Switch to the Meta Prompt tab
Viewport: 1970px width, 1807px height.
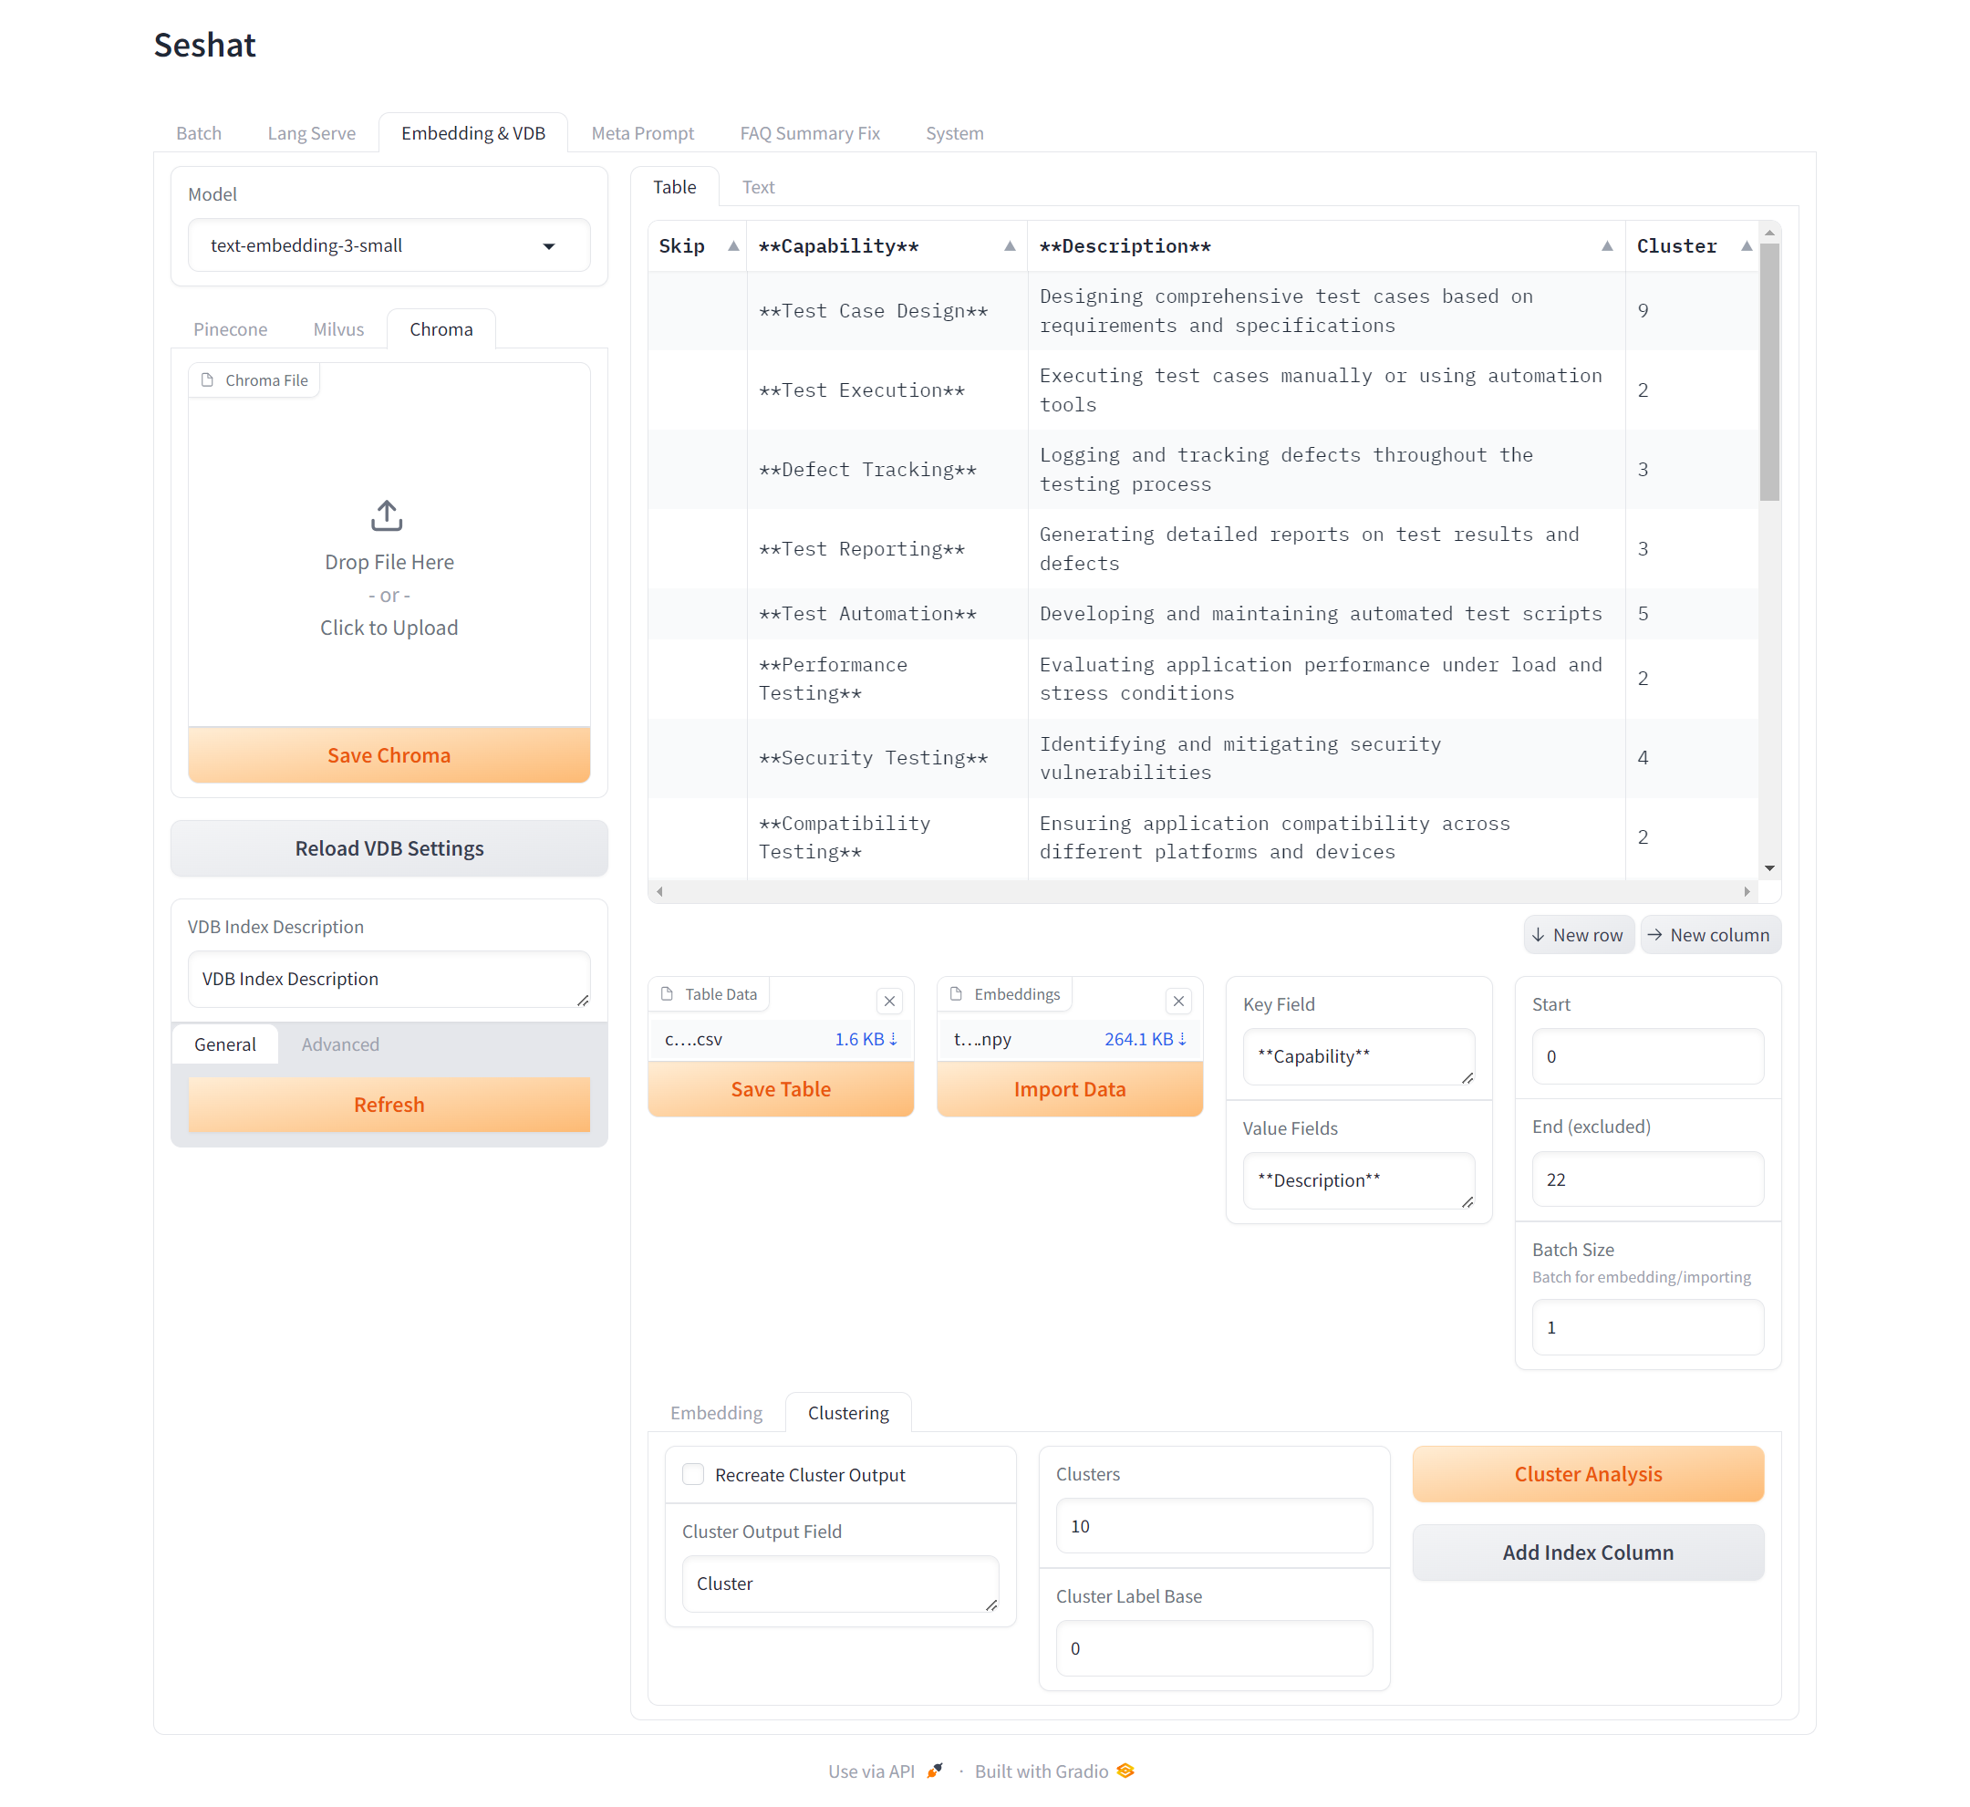coord(642,133)
